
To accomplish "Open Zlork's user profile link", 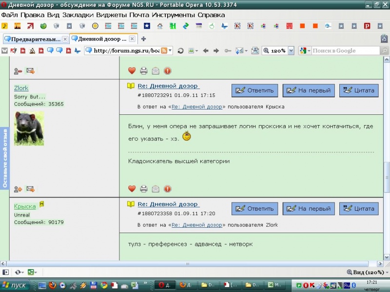I will pos(21,88).
